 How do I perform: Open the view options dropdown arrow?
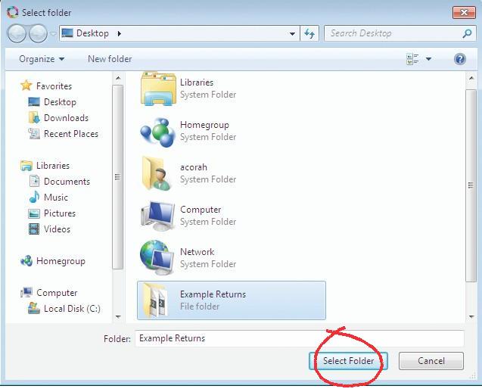click(428, 59)
